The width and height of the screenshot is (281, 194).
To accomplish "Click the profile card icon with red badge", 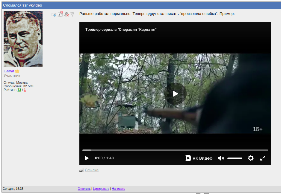I will point(61,14).
